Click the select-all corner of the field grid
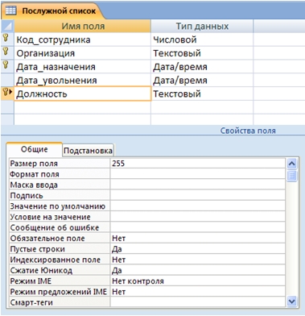Screen dimensions: 305x316 point(7,26)
